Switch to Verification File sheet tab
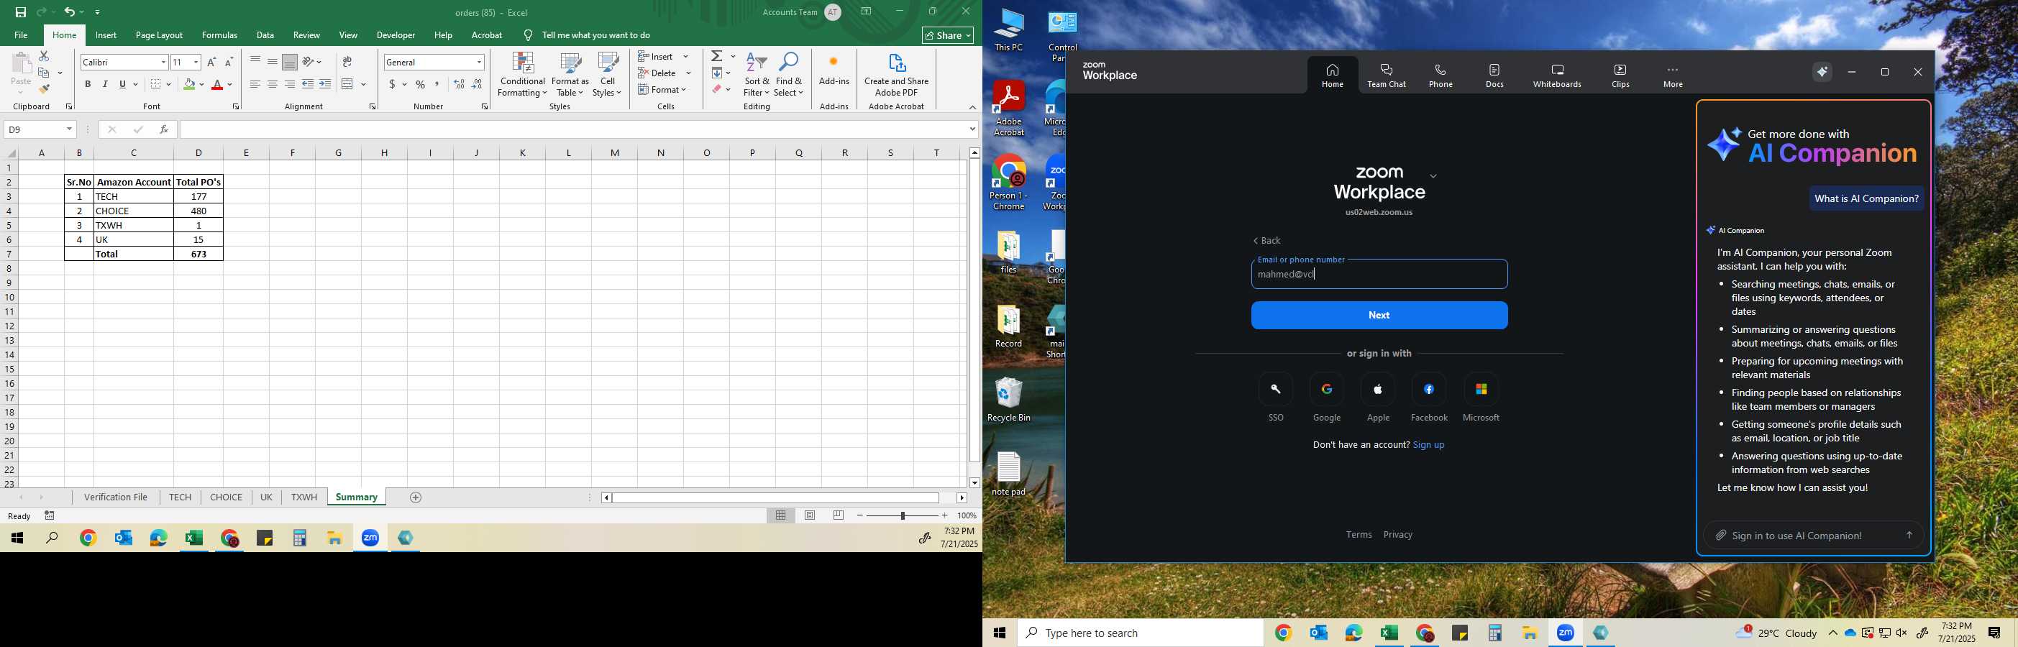Viewport: 2018px width, 647px height. 116,497
